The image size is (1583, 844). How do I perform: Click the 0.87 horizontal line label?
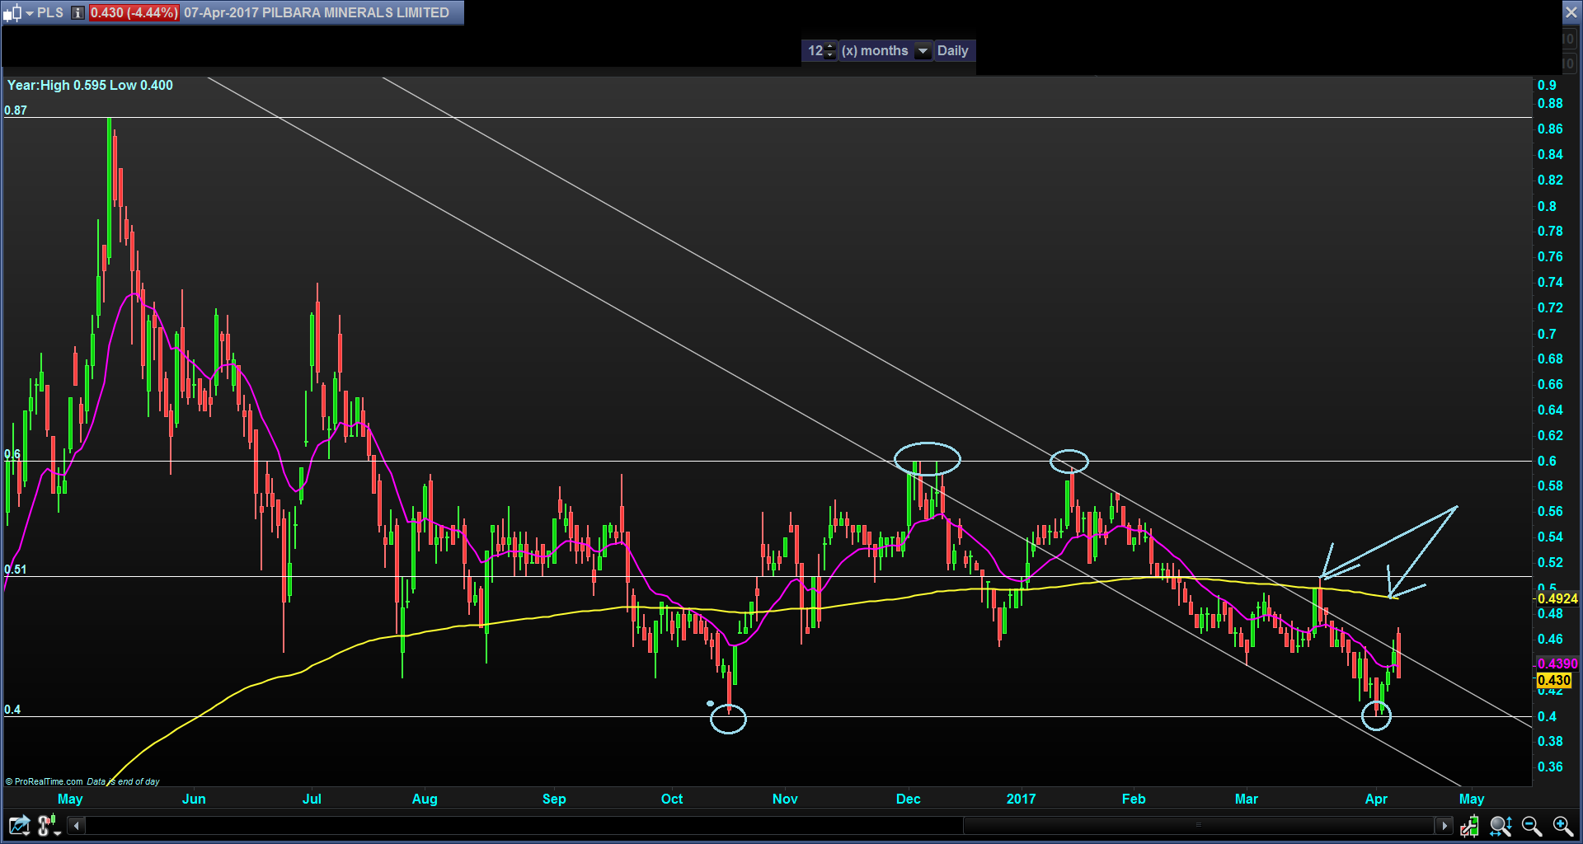tap(16, 110)
